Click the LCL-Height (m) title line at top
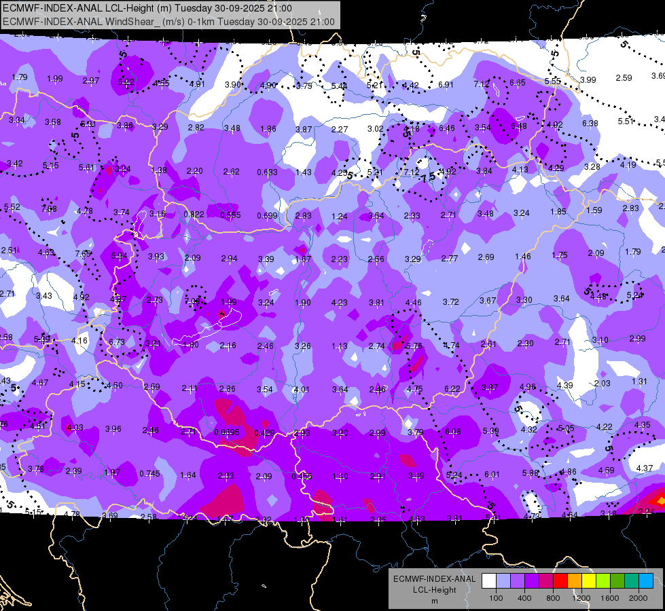 (x=147, y=8)
